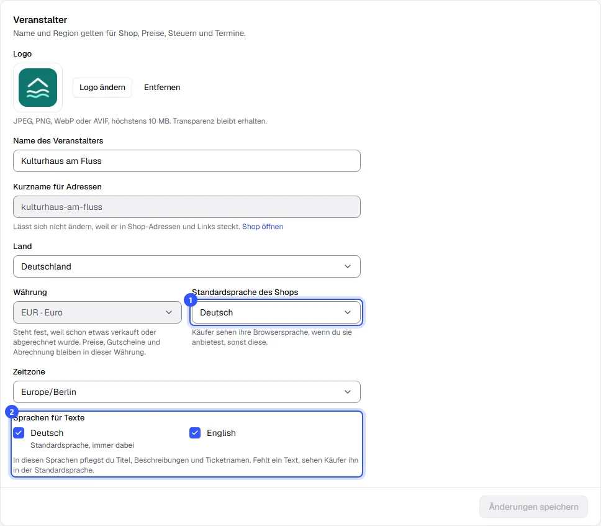The height and width of the screenshot is (526, 601).
Task: Focus the Name des Veranstalters field
Action: pos(187,161)
